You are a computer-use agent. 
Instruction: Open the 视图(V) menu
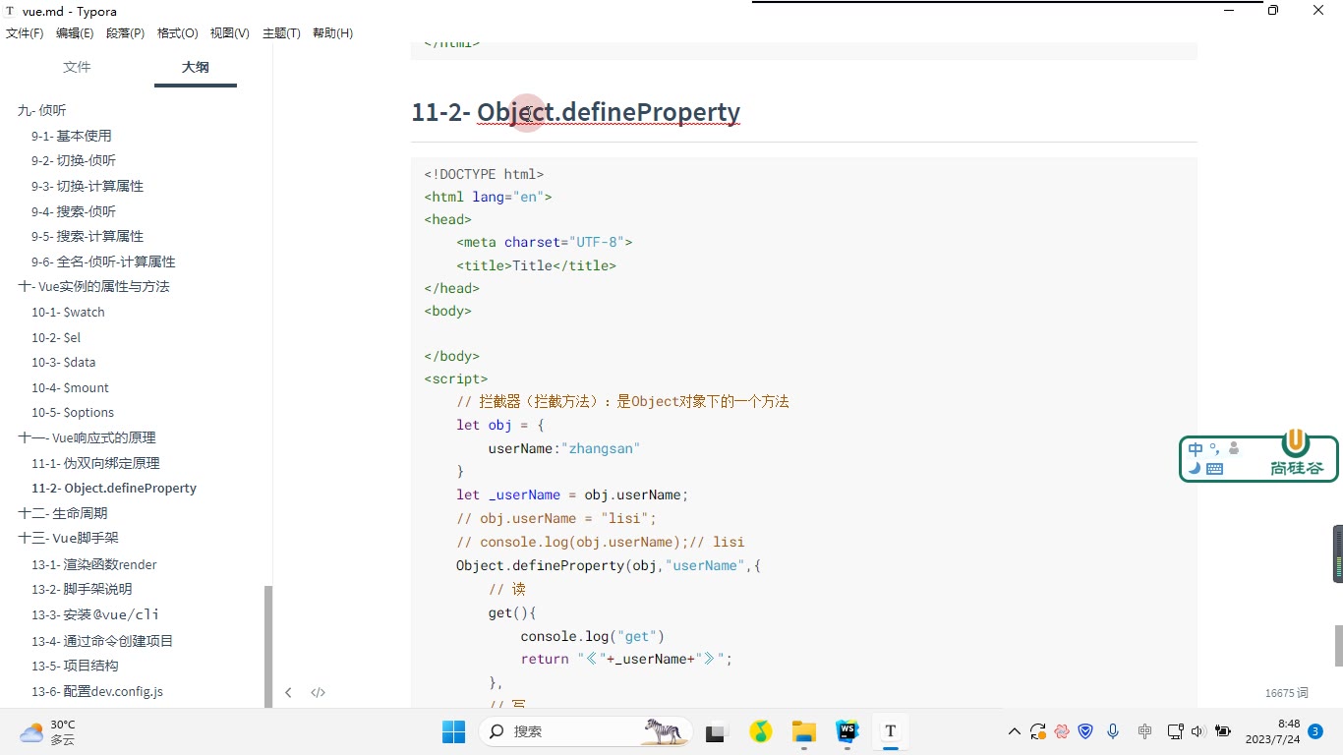229,33
